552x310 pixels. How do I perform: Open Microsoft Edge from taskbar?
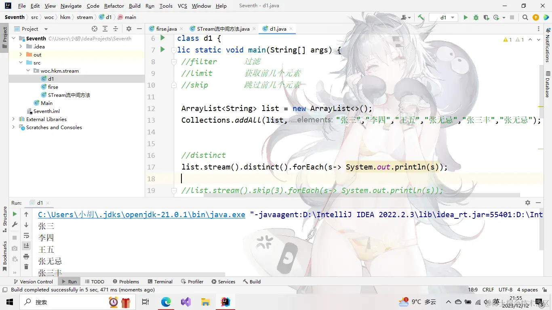click(166, 302)
